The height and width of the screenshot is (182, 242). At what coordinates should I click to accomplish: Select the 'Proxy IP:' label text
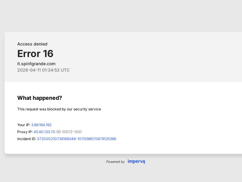click(25, 132)
